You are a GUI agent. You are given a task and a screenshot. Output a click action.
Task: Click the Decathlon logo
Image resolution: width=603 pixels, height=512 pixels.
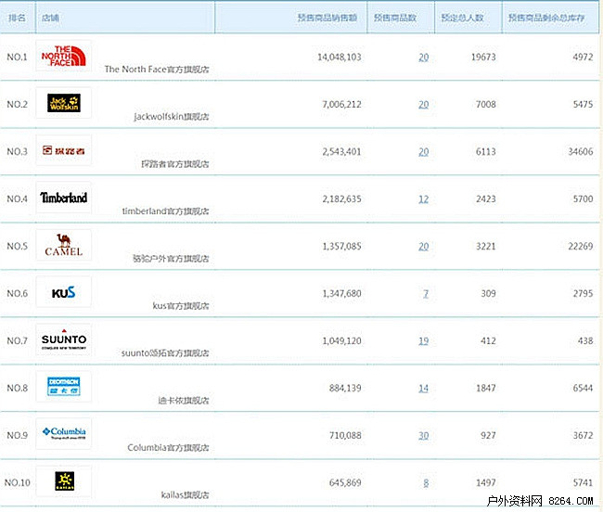64,387
